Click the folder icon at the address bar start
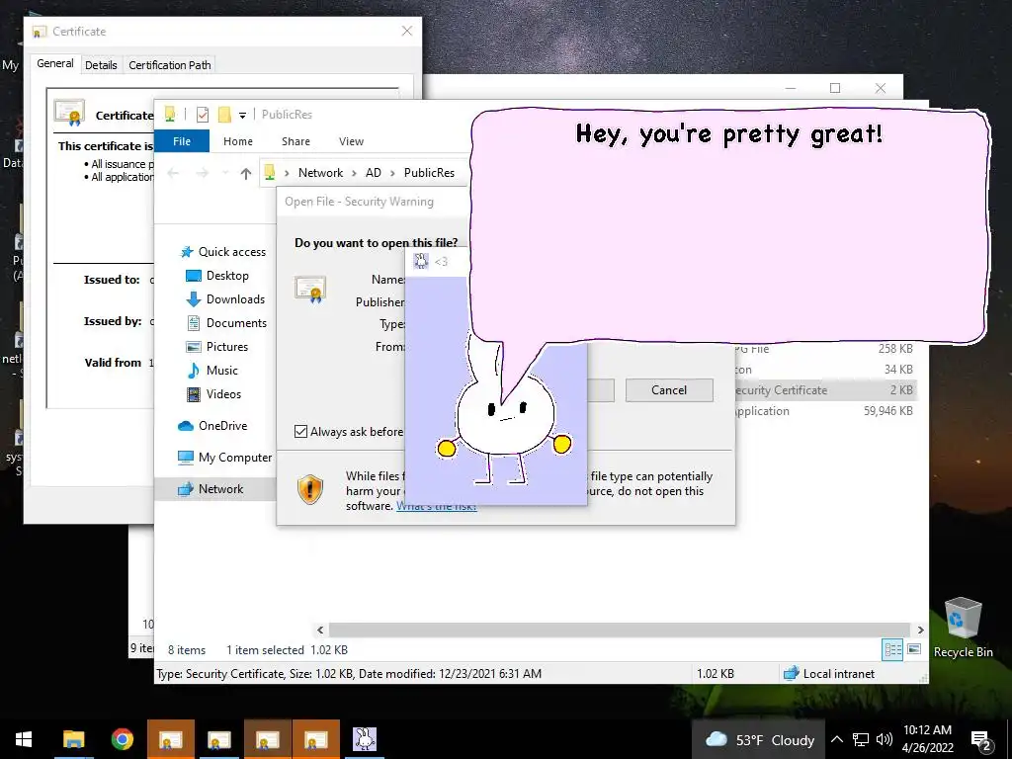Screen dimensions: 1012x759 click(270, 172)
